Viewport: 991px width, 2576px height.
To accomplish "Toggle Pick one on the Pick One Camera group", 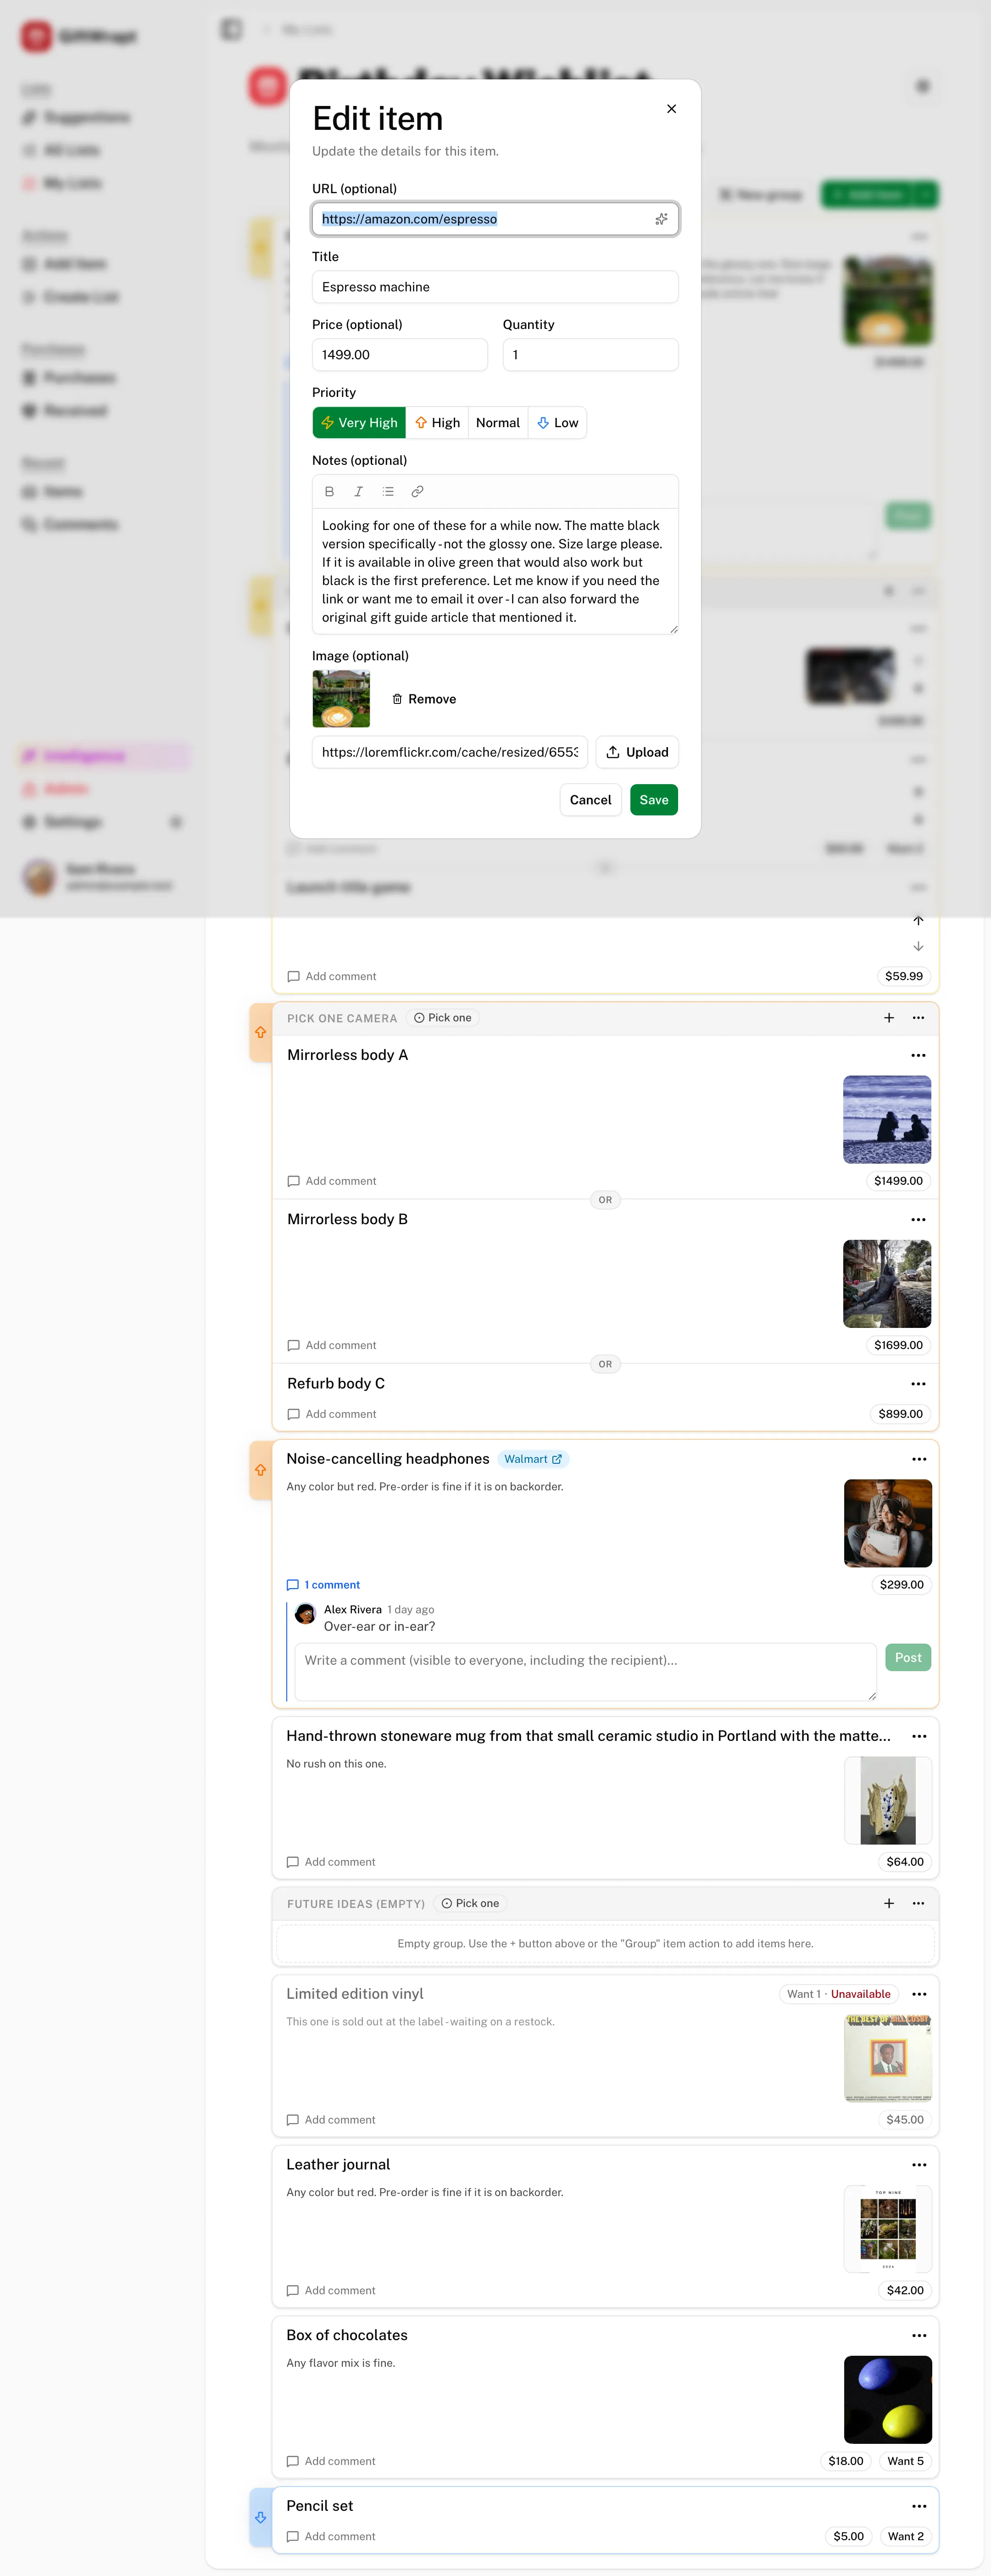I will coord(443,1018).
